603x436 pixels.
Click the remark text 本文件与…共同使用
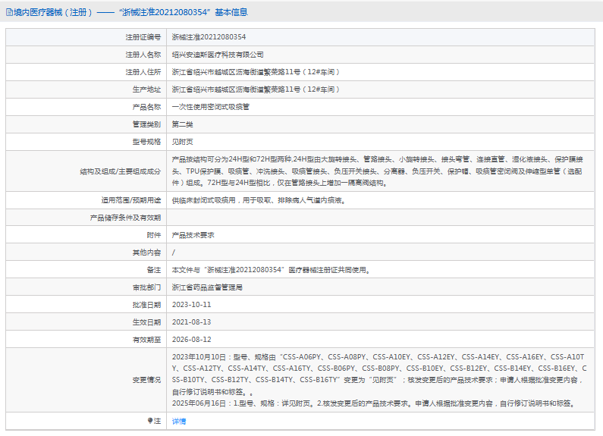(x=271, y=270)
